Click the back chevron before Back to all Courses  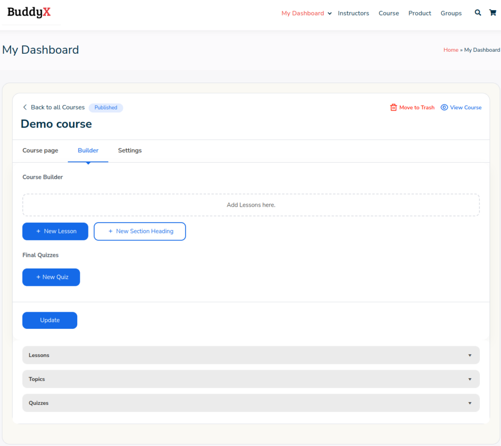tap(25, 107)
